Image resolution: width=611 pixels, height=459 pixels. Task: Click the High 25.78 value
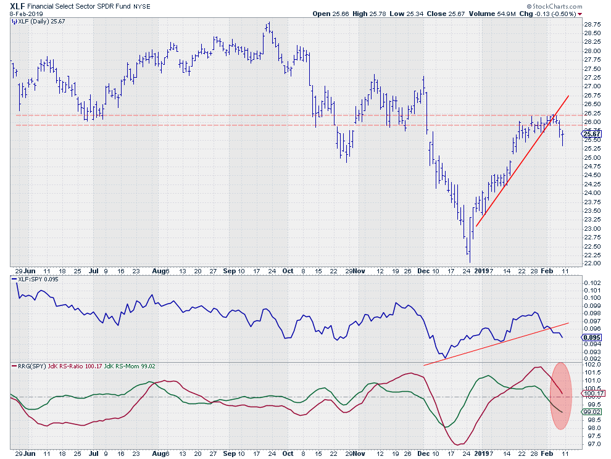pyautogui.click(x=370, y=14)
